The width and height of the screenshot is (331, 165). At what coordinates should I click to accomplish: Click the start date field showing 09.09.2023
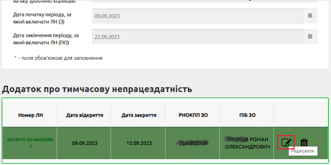197,16
